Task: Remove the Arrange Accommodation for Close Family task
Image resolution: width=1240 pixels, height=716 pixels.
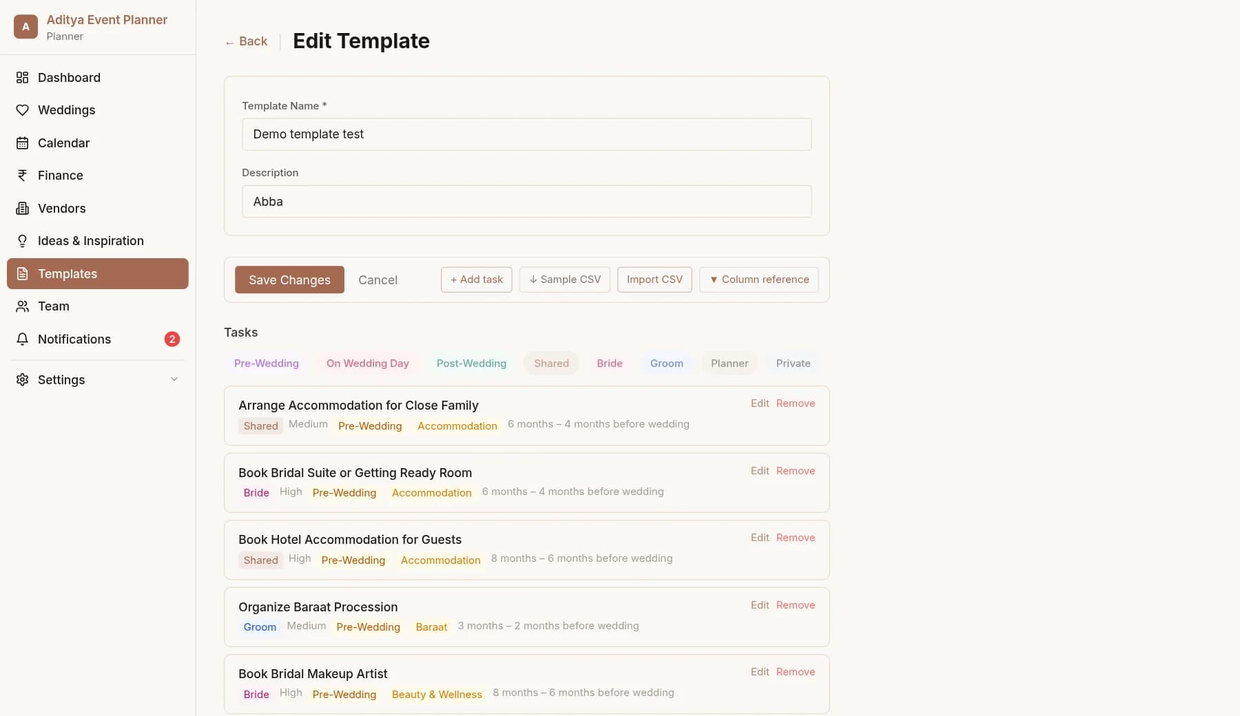Action: click(796, 403)
